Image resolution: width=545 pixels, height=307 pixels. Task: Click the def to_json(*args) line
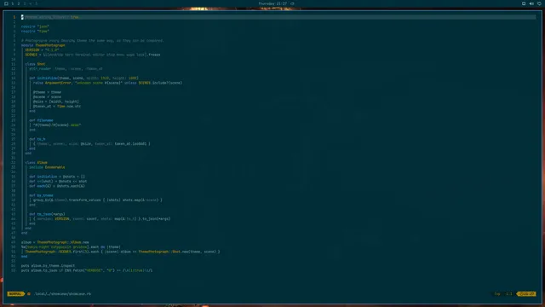tap(47, 214)
